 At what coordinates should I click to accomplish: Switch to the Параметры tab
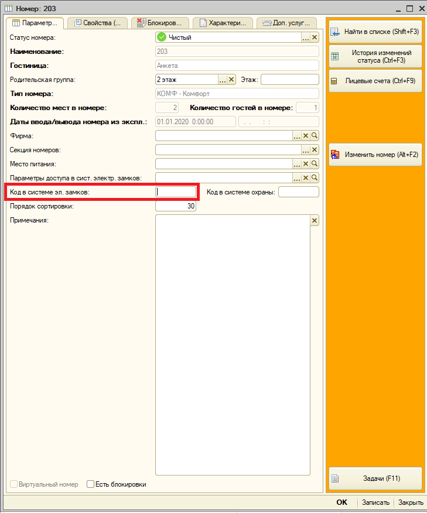[35, 23]
